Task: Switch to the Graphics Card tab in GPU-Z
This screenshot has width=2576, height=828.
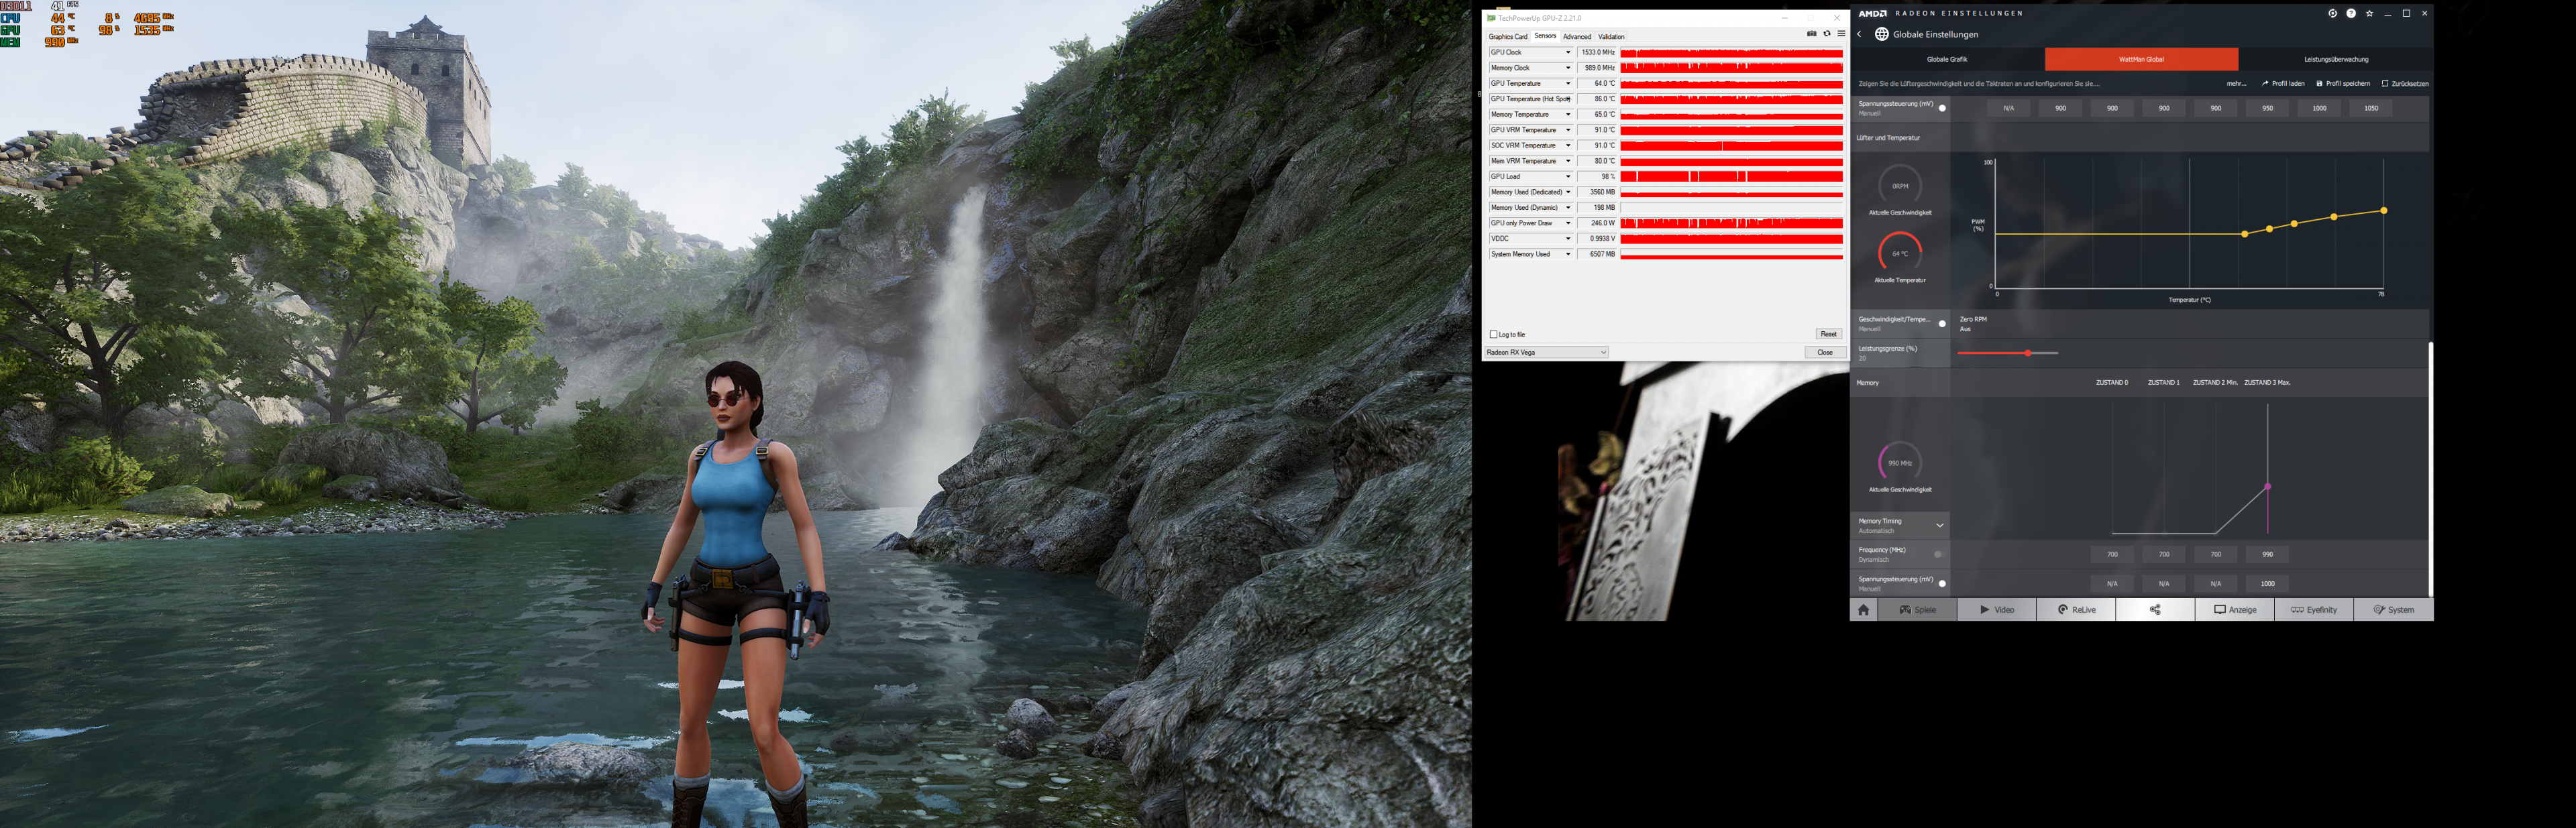Action: (1507, 37)
